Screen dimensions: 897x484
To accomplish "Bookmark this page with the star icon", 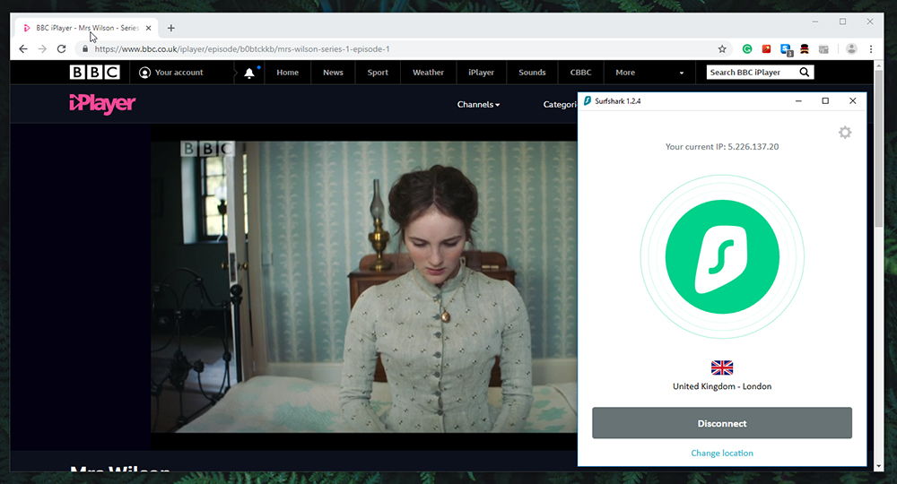I will (x=722, y=49).
